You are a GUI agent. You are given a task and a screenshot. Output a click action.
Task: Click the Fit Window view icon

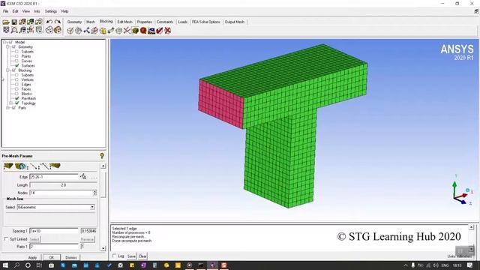coord(6,30)
